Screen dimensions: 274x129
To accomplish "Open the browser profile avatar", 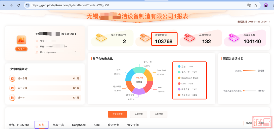I will (x=266, y=5).
